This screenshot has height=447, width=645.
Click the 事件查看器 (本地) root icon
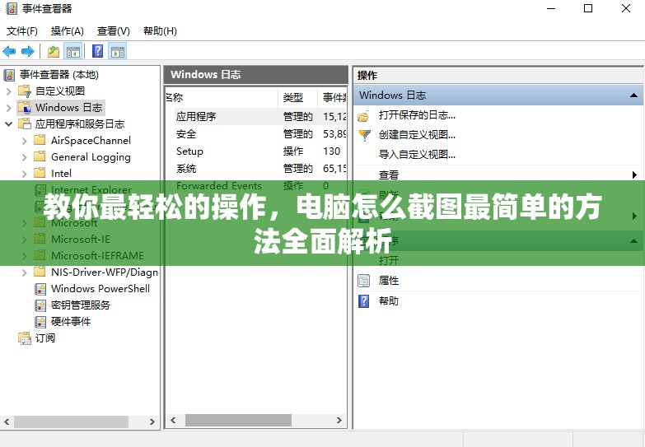click(x=9, y=75)
